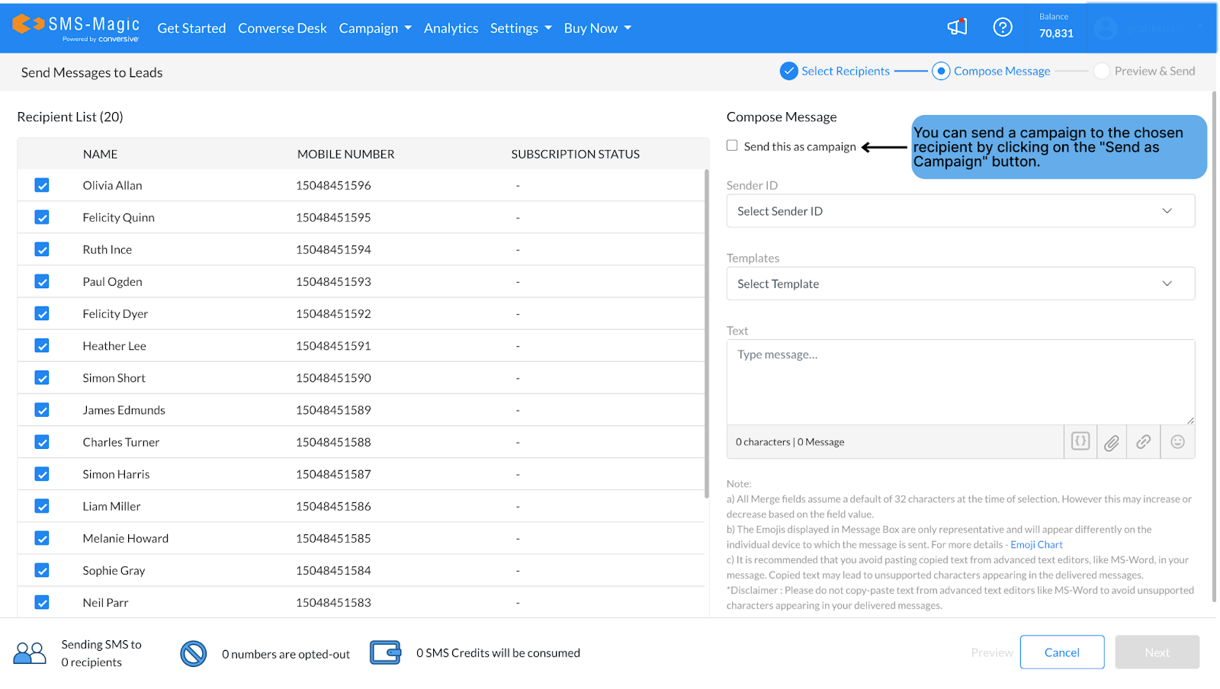The width and height of the screenshot is (1220, 689).
Task: Uncheck Felicity Dyer's checkbox
Action: click(42, 313)
